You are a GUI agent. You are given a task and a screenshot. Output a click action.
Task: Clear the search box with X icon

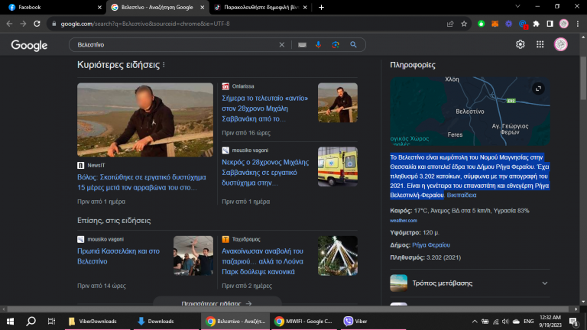(282, 45)
